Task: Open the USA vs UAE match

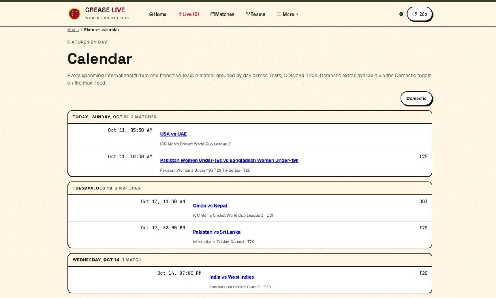Action: click(174, 134)
